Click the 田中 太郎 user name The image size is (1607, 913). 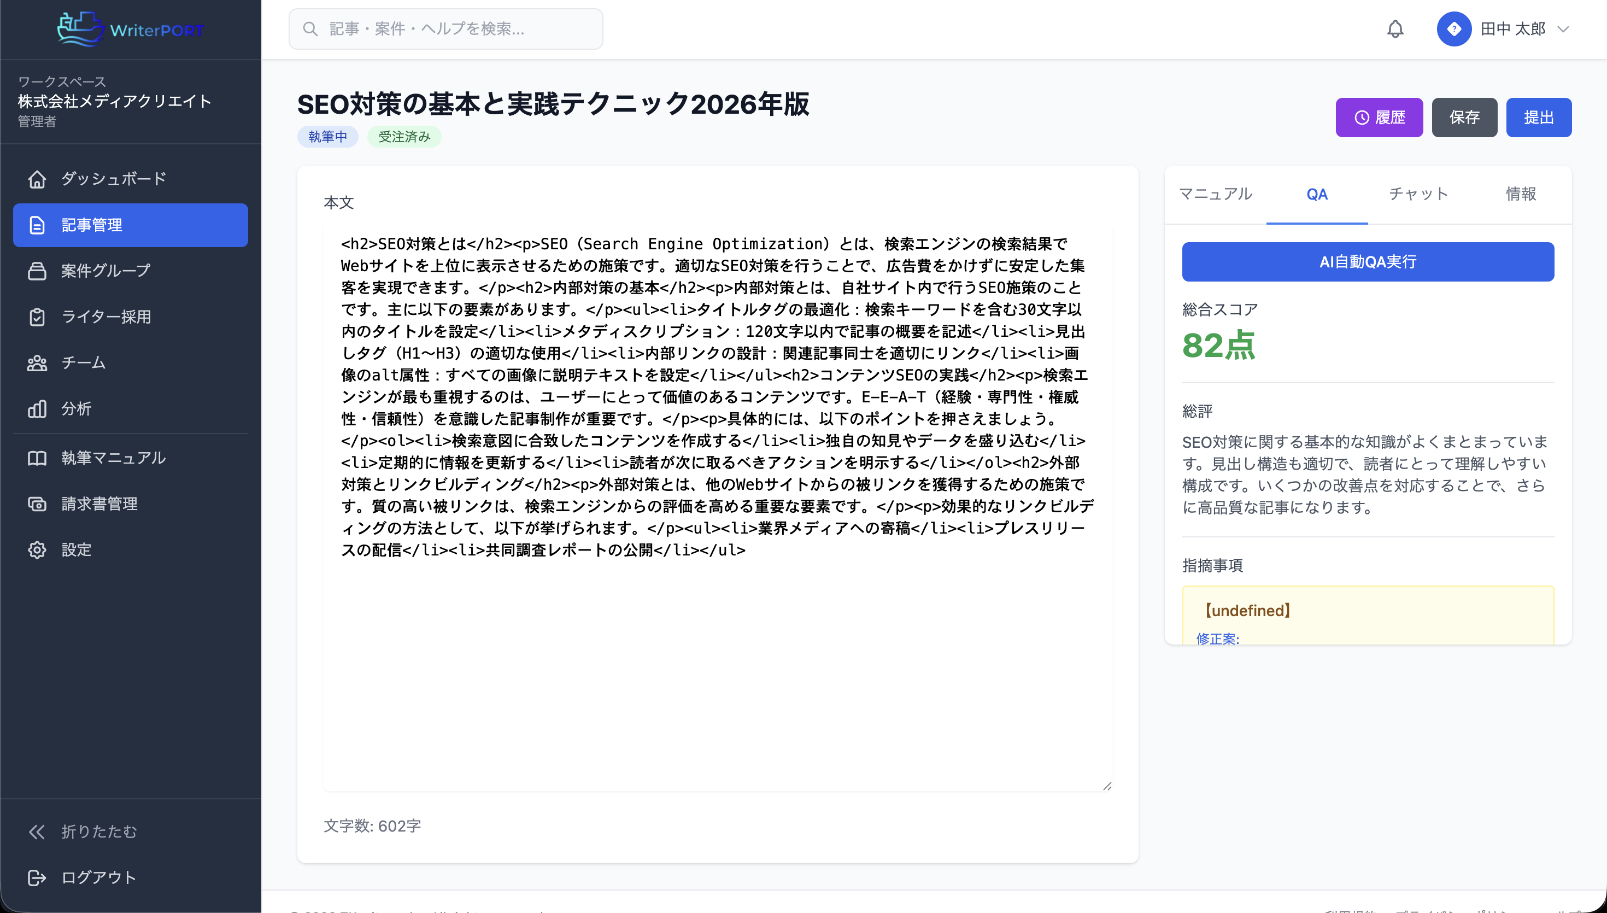coord(1513,29)
